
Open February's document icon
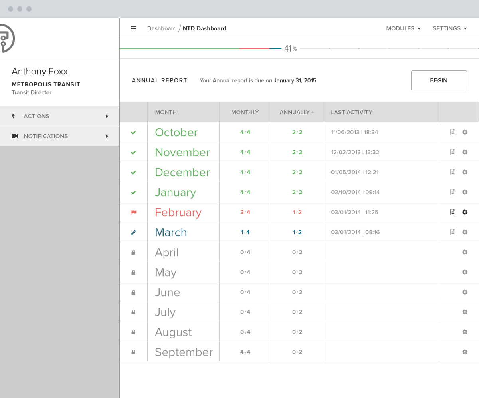pos(453,212)
